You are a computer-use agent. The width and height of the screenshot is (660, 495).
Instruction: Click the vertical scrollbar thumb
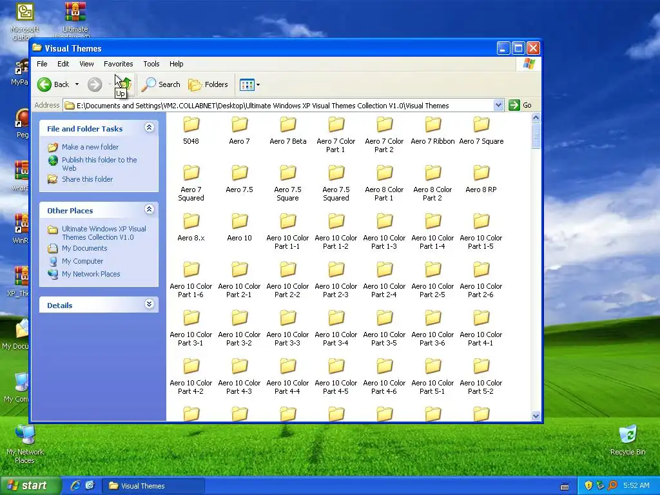click(536, 135)
